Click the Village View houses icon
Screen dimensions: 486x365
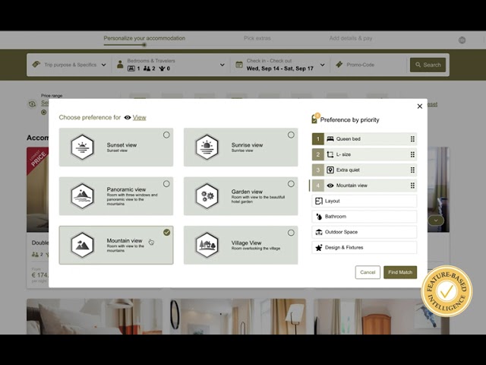[207, 245]
